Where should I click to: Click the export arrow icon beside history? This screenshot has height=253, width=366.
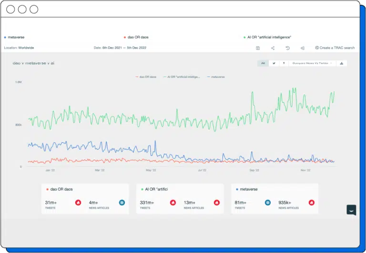point(302,48)
